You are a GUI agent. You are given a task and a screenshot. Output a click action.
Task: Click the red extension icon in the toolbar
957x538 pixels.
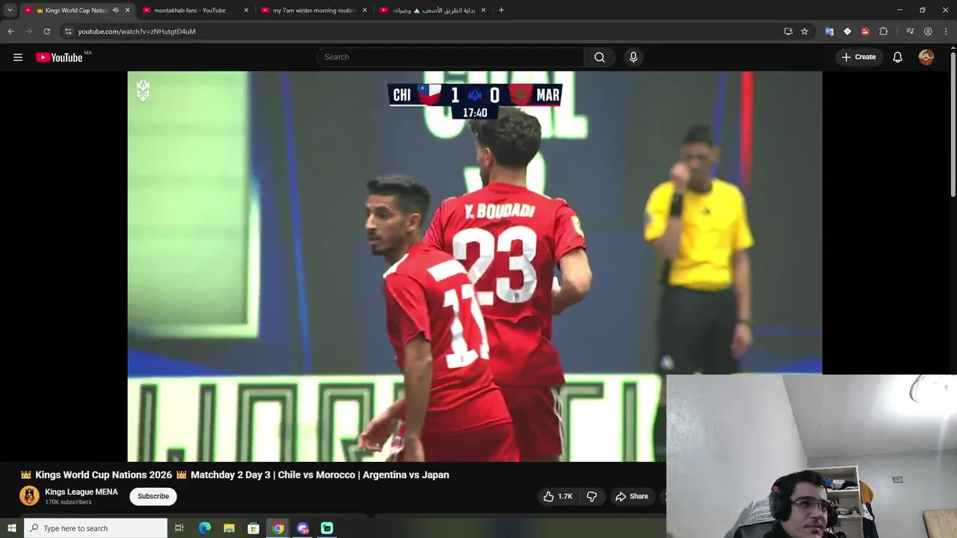point(865,31)
